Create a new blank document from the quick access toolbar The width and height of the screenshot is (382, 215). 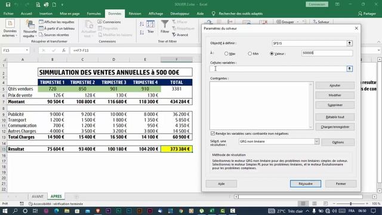click(x=54, y=4)
